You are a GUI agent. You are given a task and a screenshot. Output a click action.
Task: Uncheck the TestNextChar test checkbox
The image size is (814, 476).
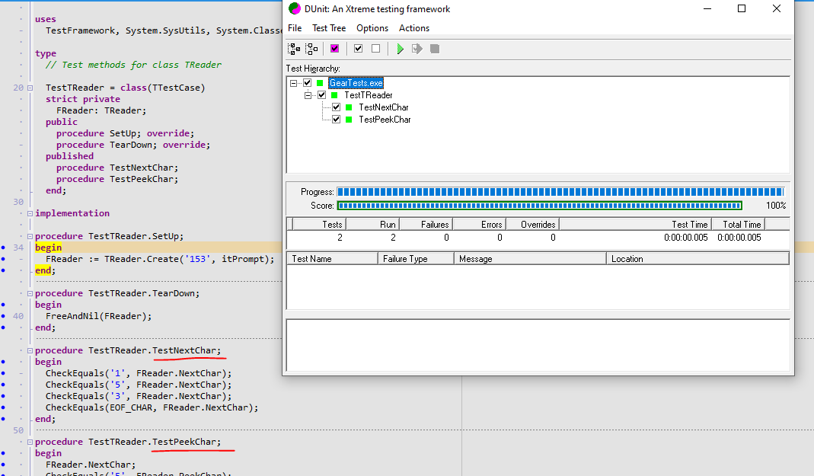point(337,107)
